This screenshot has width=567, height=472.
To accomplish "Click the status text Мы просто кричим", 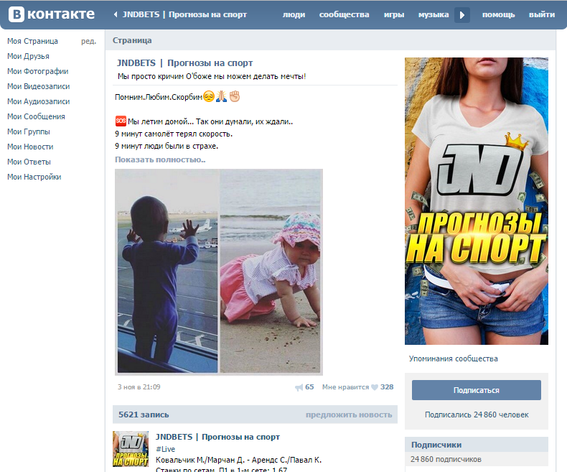I will tap(212, 76).
